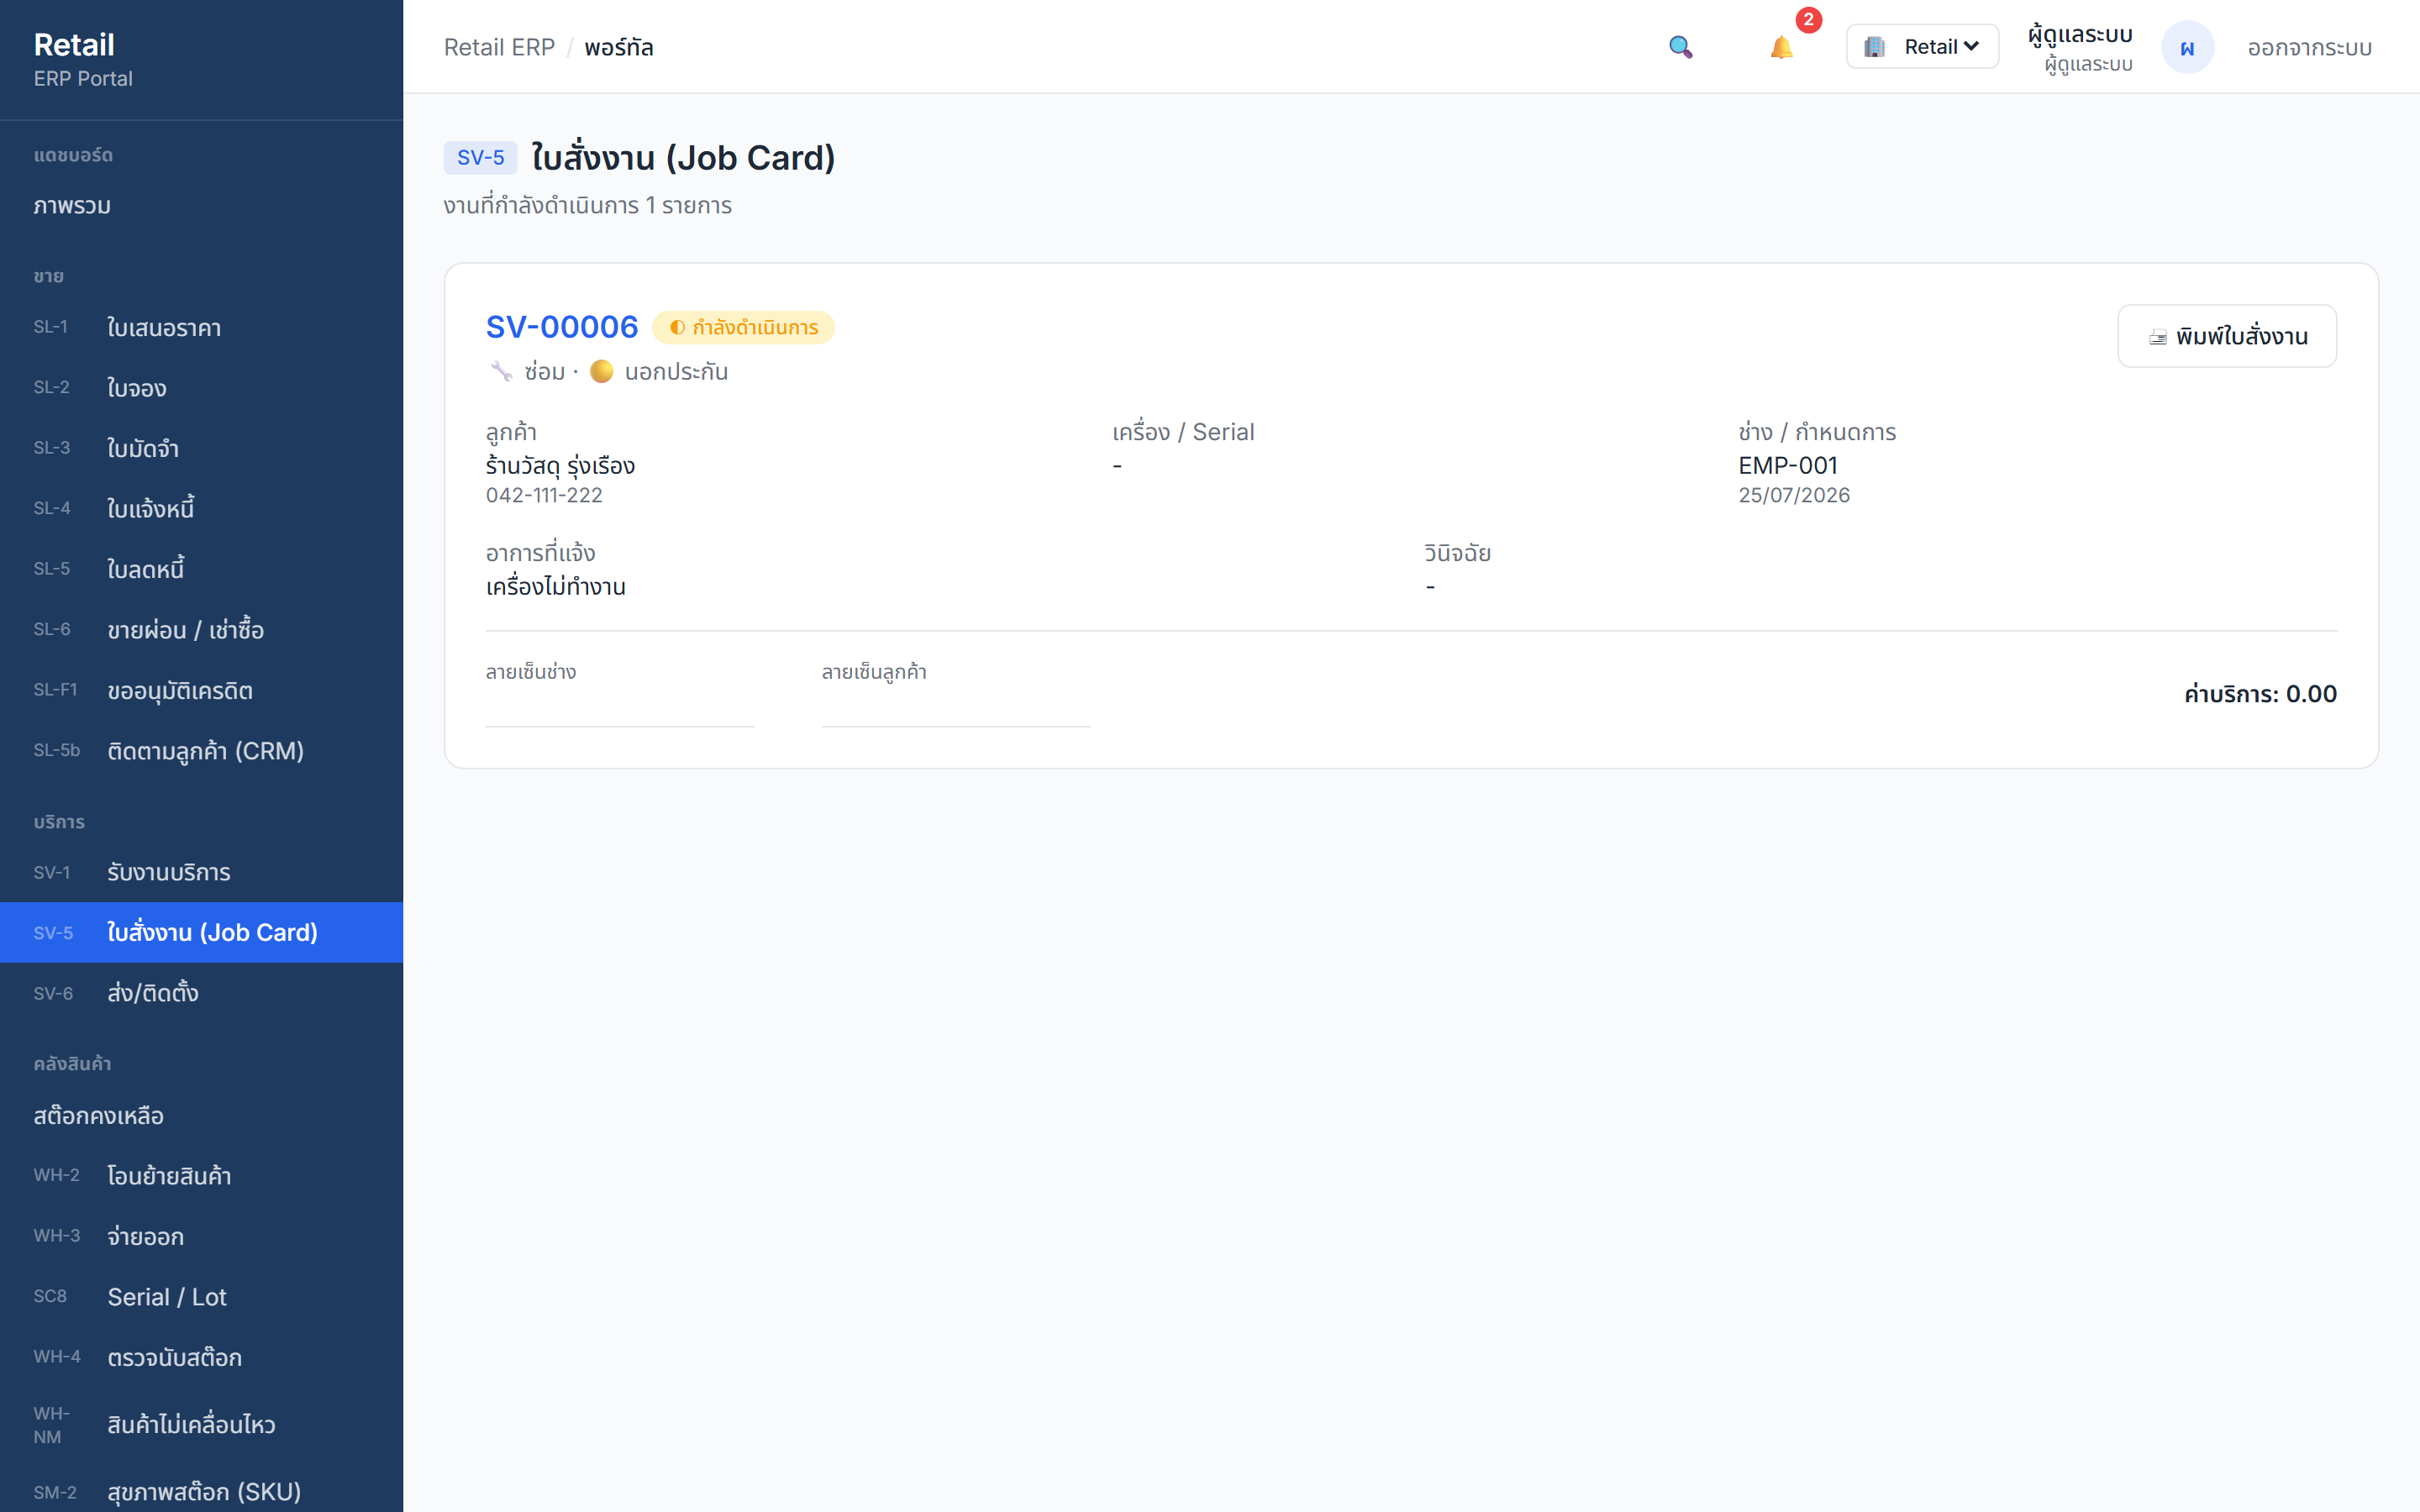Viewport: 2420px width, 1512px height.
Task: Open ใบลดหนี้ (SL-5) menu
Action: pyautogui.click(x=201, y=569)
